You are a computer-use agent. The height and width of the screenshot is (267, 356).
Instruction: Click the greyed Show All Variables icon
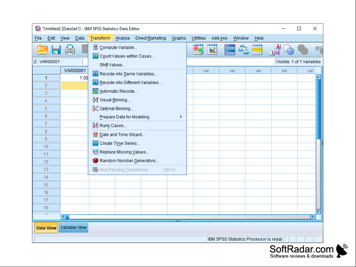303,50
